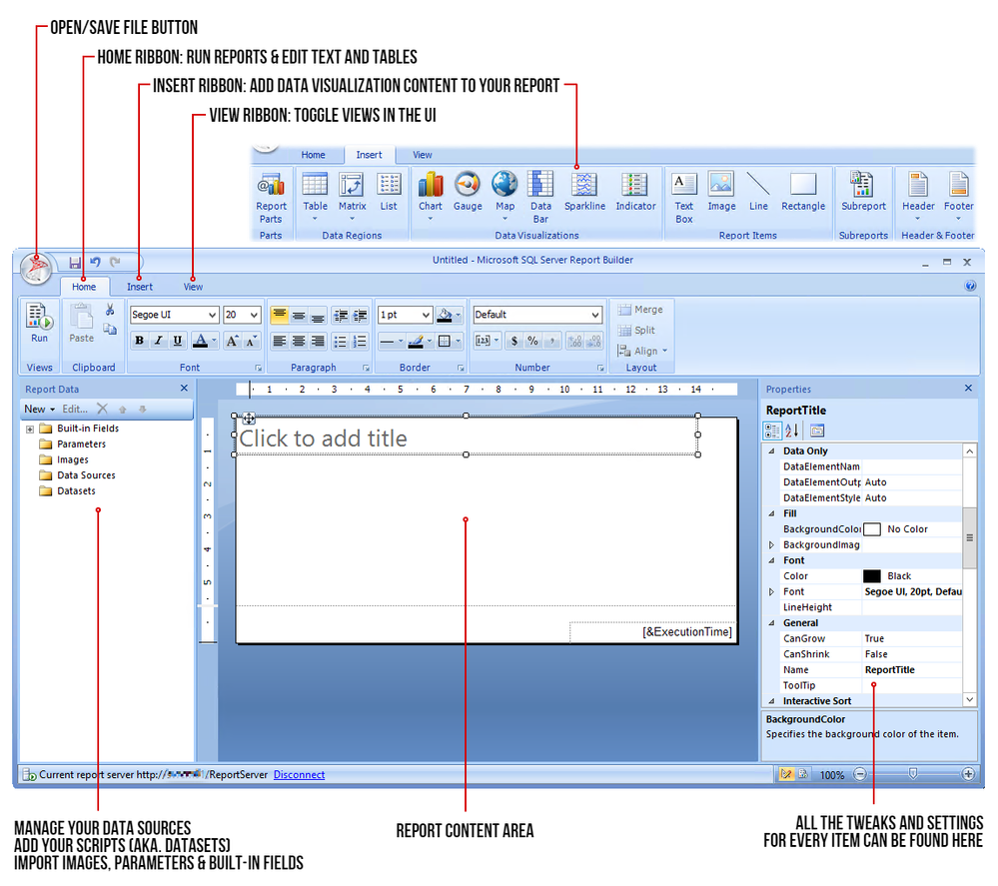
Task: Switch to the Insert tab in the Report Builder window
Action: click(140, 287)
